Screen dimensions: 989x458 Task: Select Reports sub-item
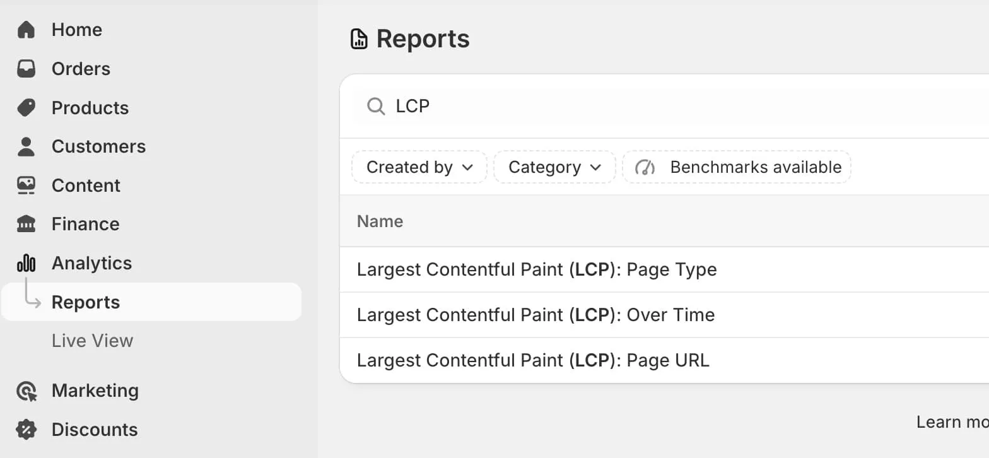[151, 302]
